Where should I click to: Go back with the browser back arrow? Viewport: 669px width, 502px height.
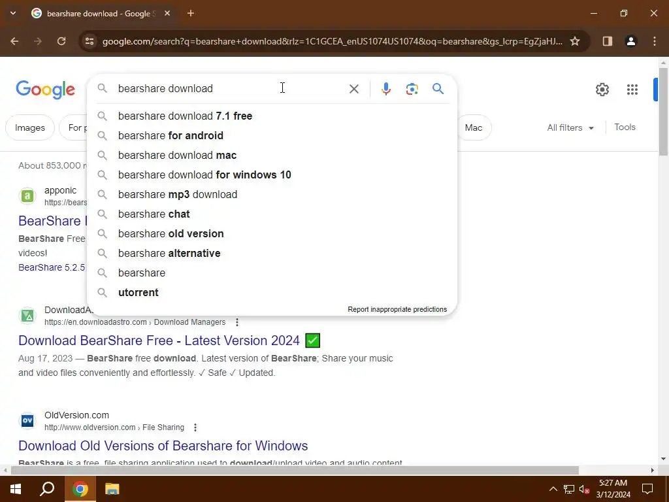[x=14, y=41]
